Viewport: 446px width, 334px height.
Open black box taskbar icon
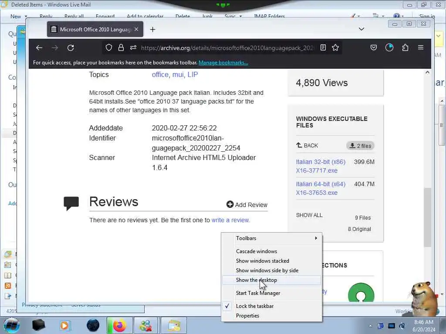(38, 325)
